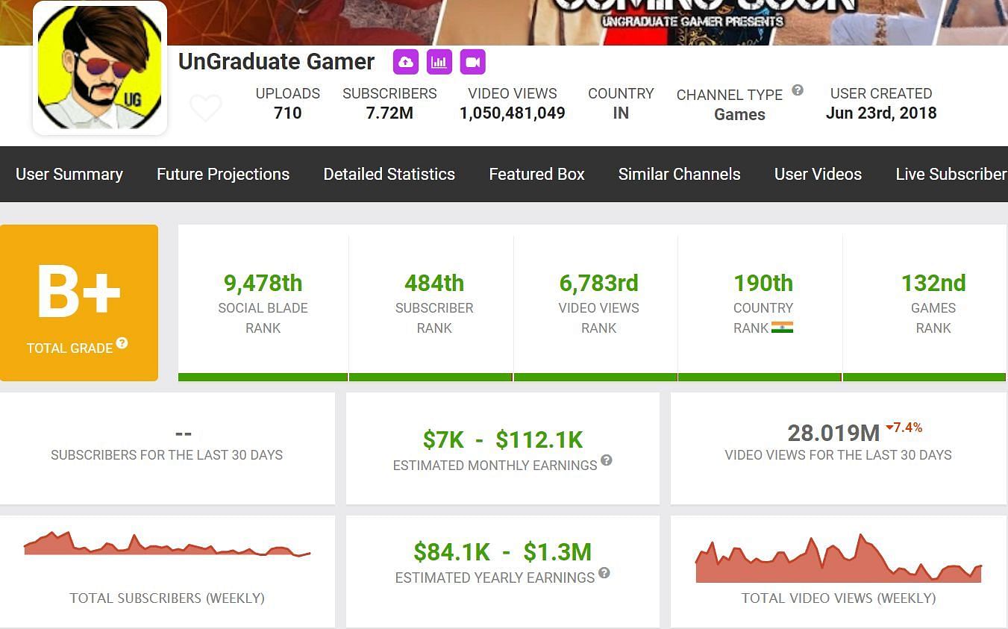Click the 484th subscriber rank
This screenshot has width=1008, height=629.
tap(434, 284)
